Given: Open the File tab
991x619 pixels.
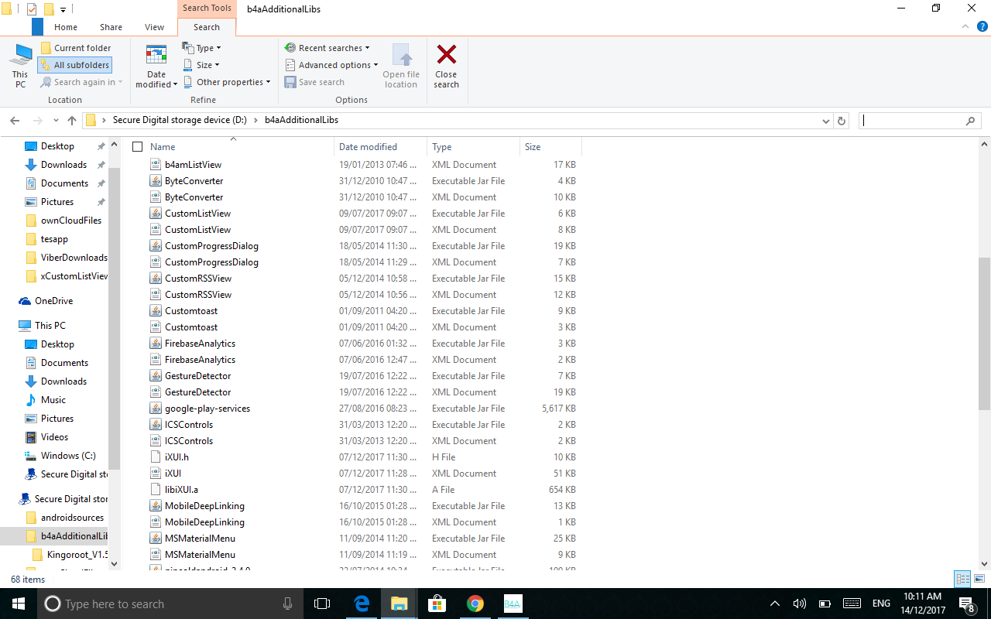Looking at the screenshot, I should pos(37,27).
